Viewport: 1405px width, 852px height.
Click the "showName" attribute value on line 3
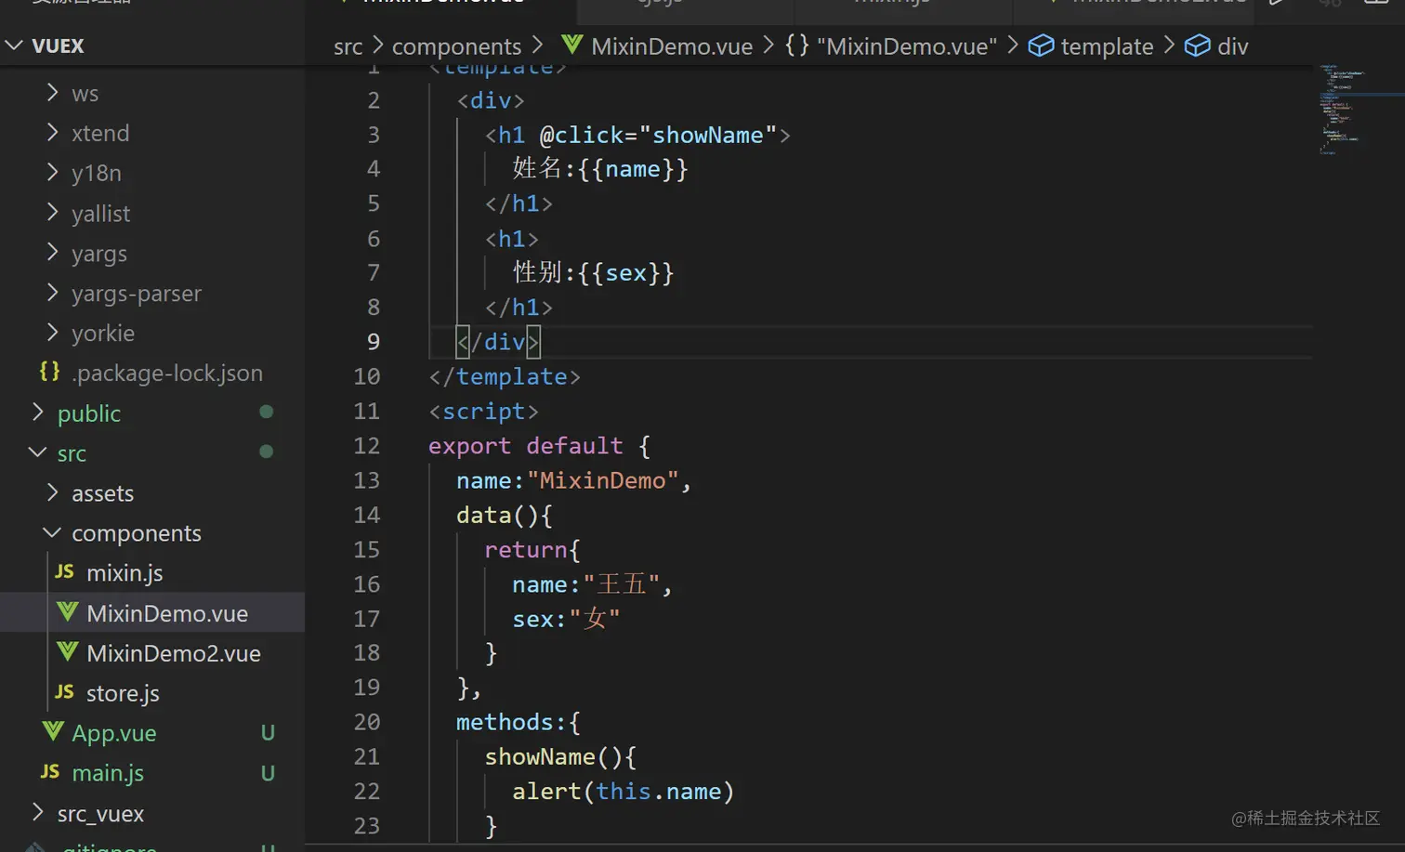pos(707,135)
